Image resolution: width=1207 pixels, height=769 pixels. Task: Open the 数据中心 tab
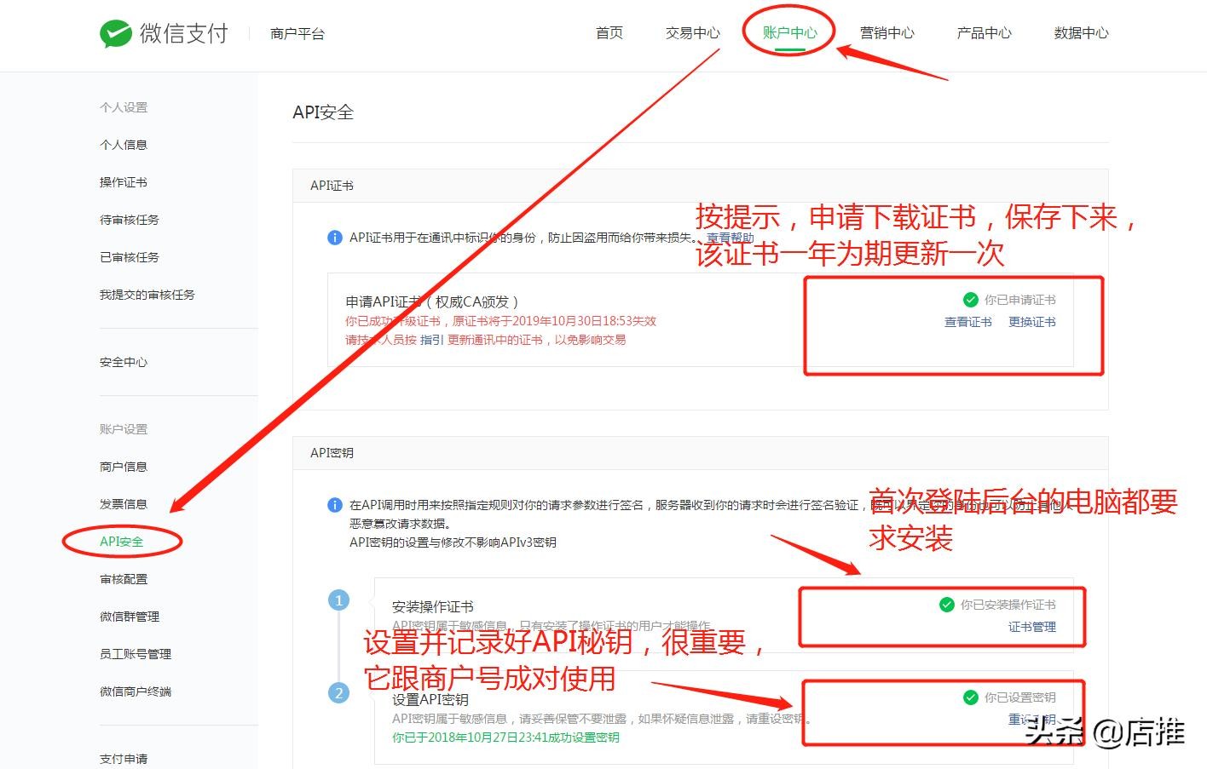[x=1081, y=33]
